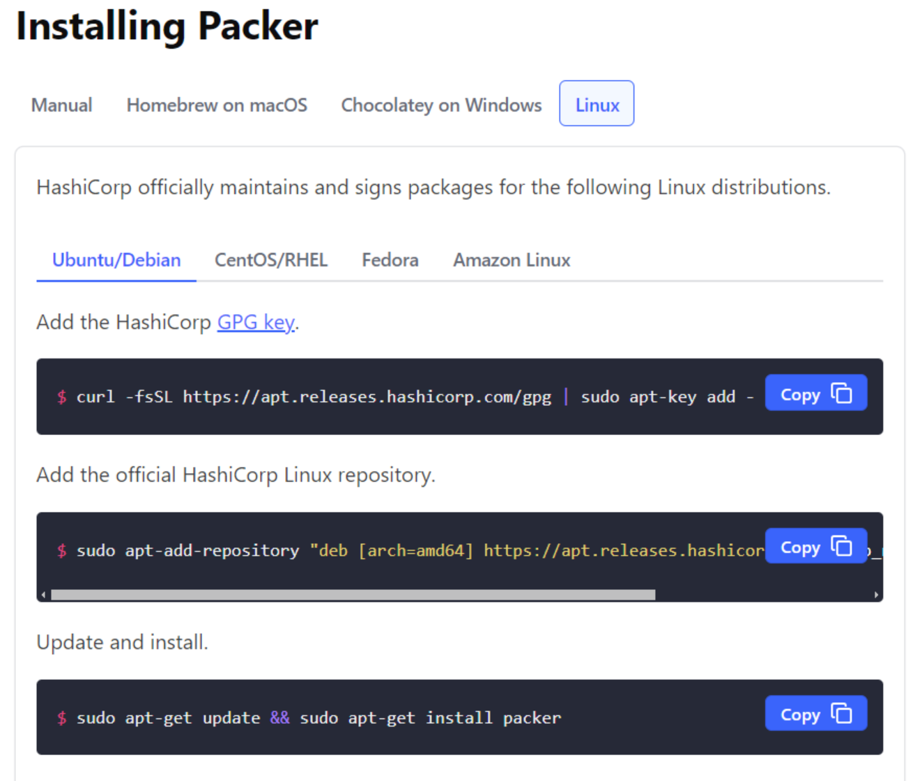Follow the GPG key link
Viewport: 908px width, 781px height.
pos(256,322)
